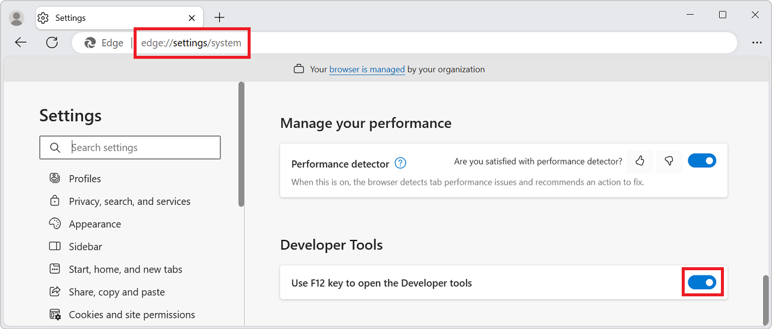The width and height of the screenshot is (772, 329).
Task: Click the Start, home, new tabs icon
Action: pos(55,269)
